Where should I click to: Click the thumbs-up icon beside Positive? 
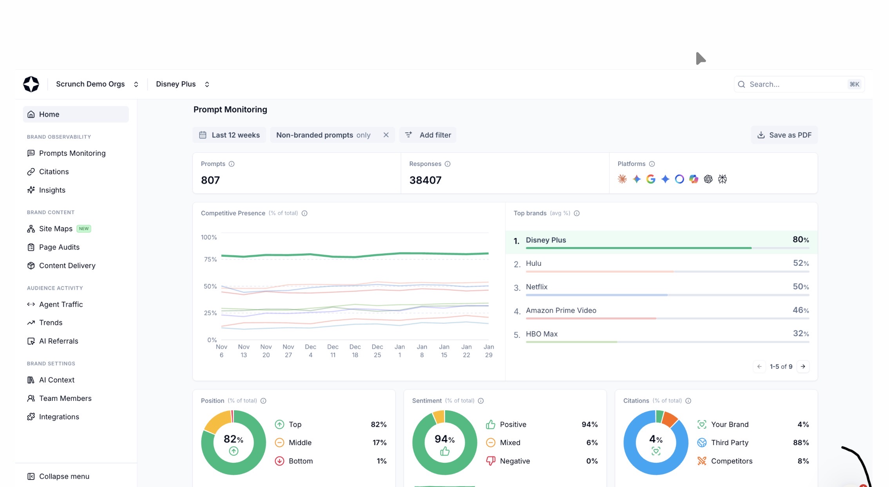[491, 424]
